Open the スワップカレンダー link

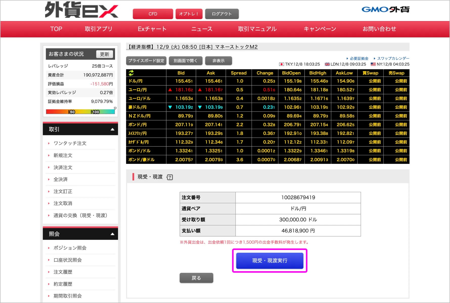tap(393, 58)
